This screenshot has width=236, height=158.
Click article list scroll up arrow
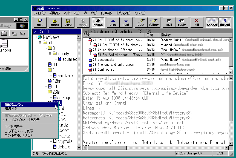point(231,40)
